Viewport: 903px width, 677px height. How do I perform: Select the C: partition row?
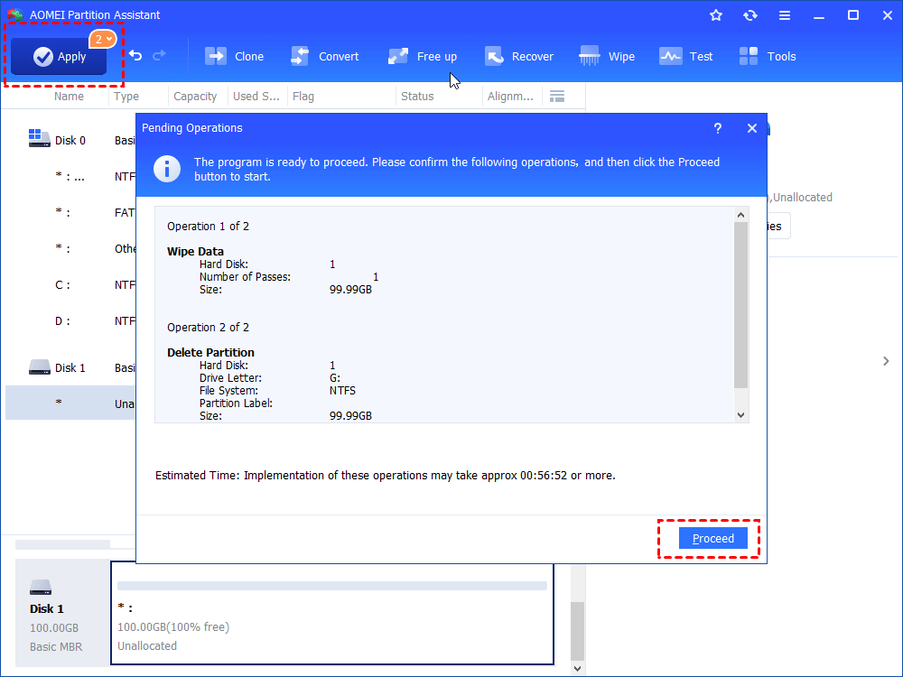click(x=70, y=285)
